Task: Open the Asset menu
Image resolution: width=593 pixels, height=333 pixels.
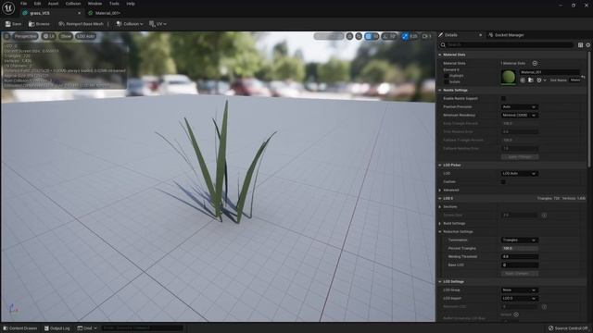Action: [x=53, y=4]
